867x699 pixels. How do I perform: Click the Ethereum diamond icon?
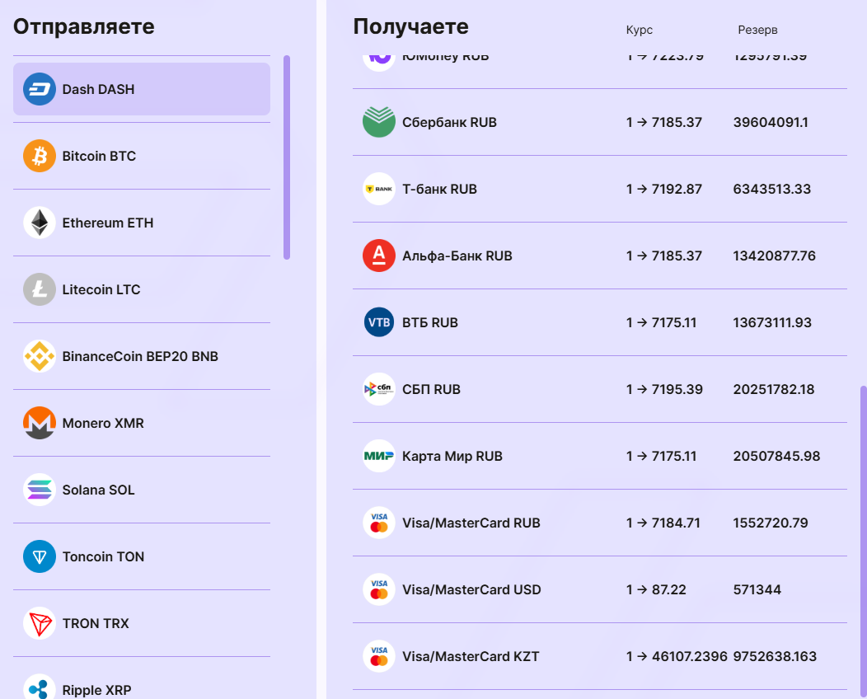tap(40, 223)
